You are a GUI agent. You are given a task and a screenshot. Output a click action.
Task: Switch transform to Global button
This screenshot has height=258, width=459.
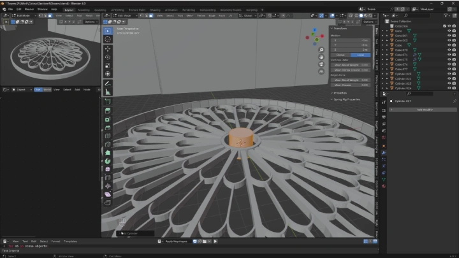(340, 55)
